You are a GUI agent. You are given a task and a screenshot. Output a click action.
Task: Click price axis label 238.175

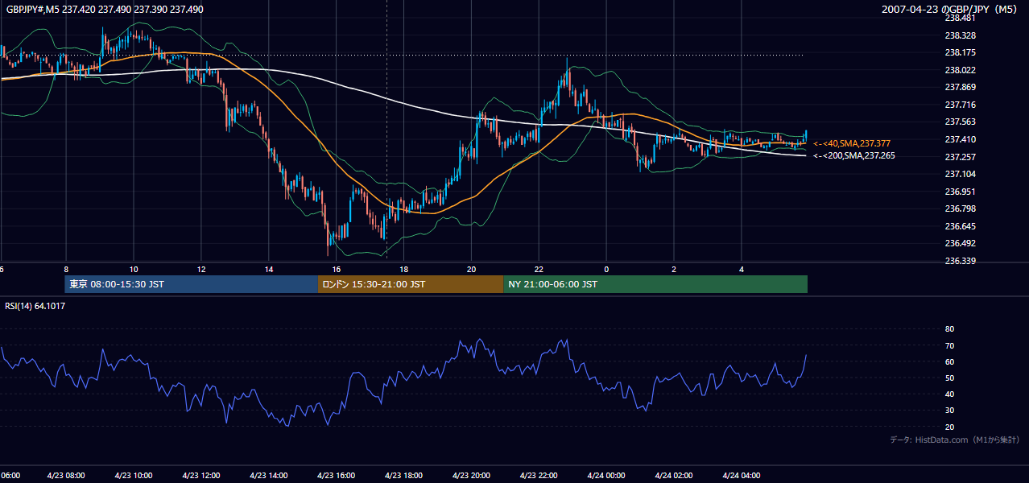tap(960, 52)
